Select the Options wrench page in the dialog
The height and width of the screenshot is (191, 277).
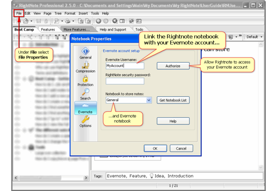click(x=85, y=122)
